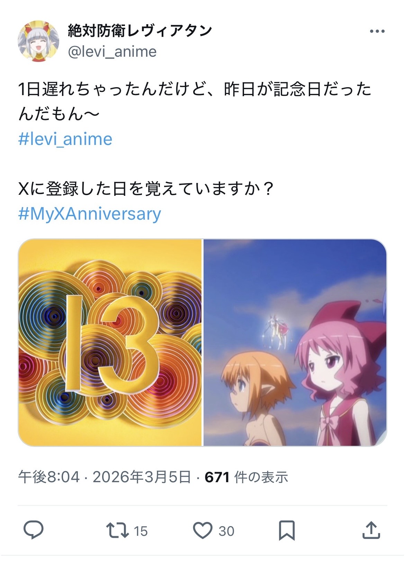View the 13 anniversary image
405x587 pixels.
pyautogui.click(x=110, y=342)
